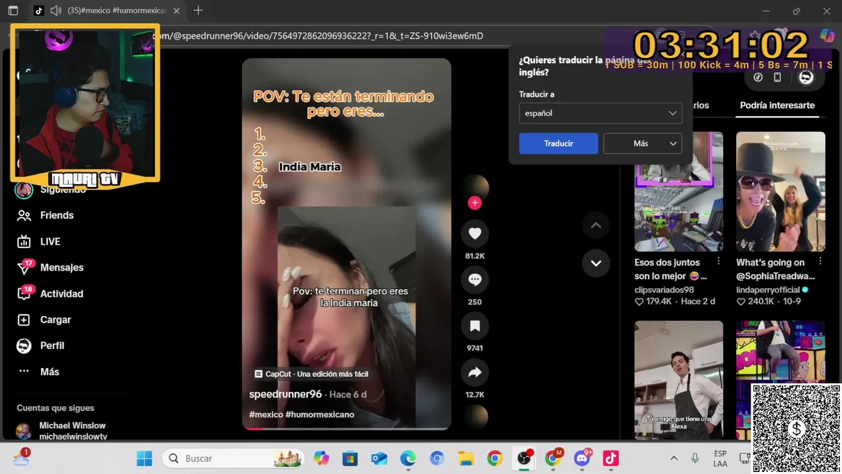Open Discord from the taskbar
Image resolution: width=842 pixels, height=474 pixels.
pyautogui.click(x=582, y=458)
